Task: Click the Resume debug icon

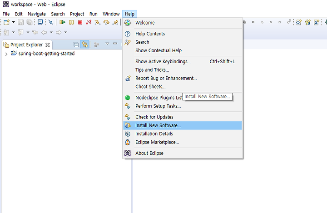Action: [62, 22]
